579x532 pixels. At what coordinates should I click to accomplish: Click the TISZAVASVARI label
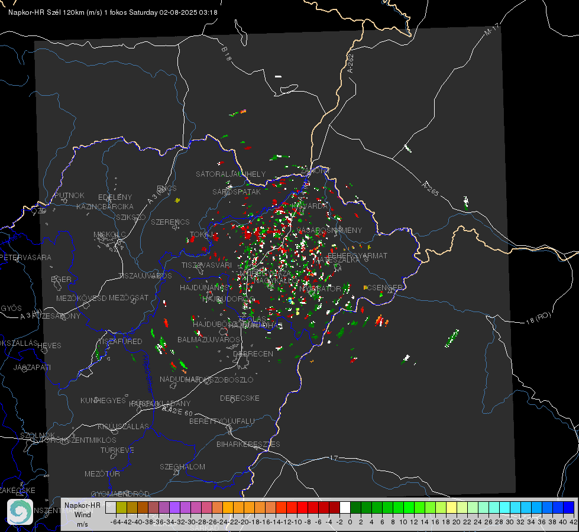[206, 265]
